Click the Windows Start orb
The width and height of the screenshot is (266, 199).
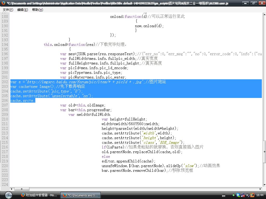9,195
